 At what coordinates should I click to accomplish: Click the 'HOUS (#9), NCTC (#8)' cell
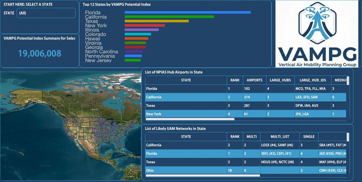point(280,162)
